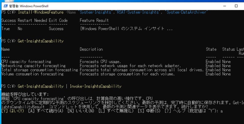Click the 'State' column header
Image resolution: width=244 pixels, height=124 pixels.
(211, 49)
